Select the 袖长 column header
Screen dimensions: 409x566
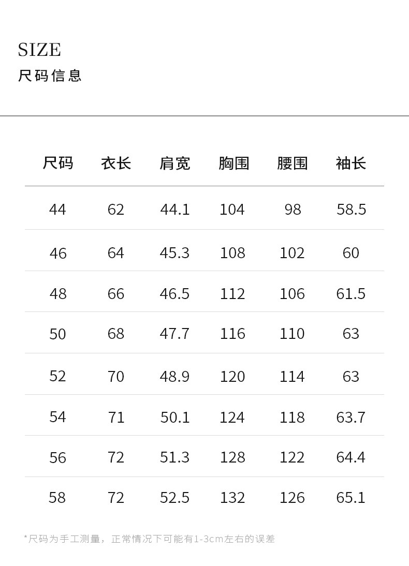pyautogui.click(x=351, y=163)
